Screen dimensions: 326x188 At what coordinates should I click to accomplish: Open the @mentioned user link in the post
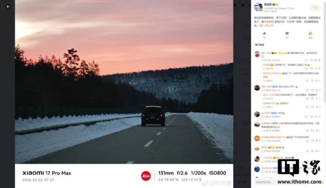click(269, 22)
